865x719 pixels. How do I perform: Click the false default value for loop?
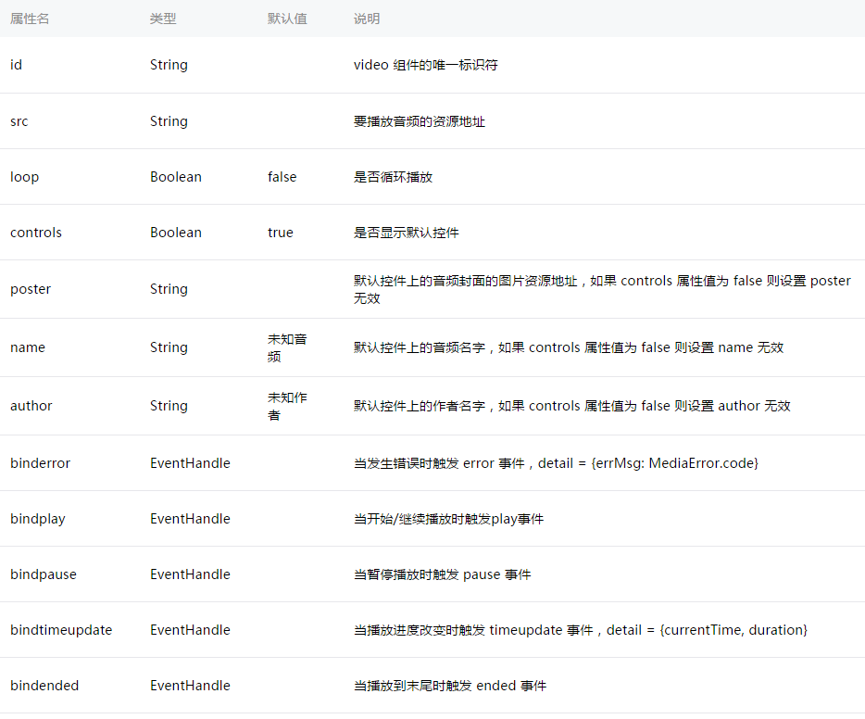[x=282, y=177]
